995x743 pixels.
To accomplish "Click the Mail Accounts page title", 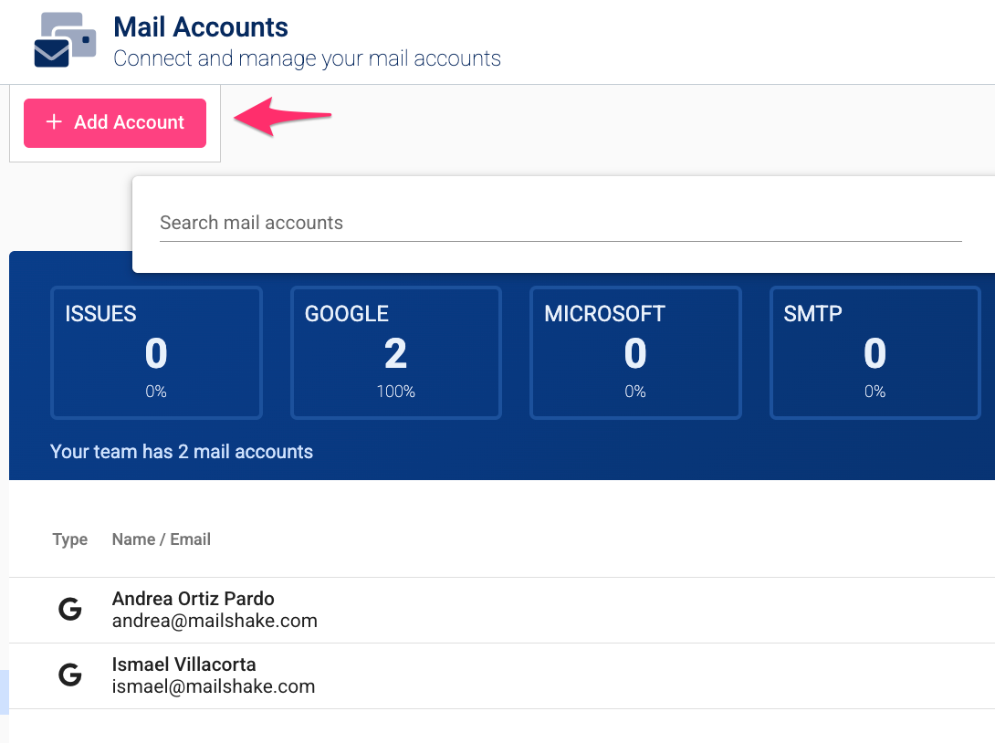I will [x=201, y=27].
